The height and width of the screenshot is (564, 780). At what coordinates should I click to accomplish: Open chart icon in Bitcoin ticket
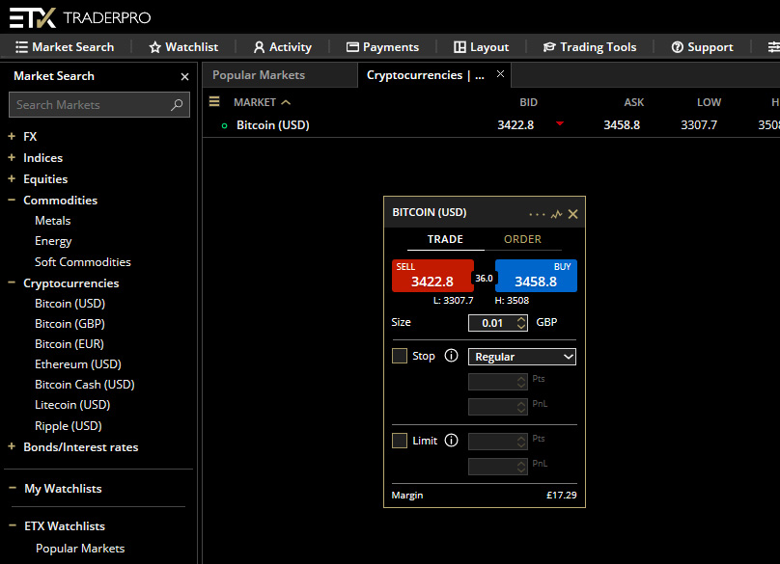pos(557,214)
